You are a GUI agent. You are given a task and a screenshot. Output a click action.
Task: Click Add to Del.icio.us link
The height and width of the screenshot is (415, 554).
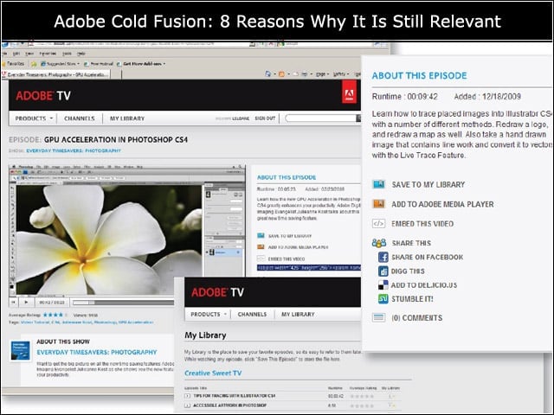coord(424,284)
